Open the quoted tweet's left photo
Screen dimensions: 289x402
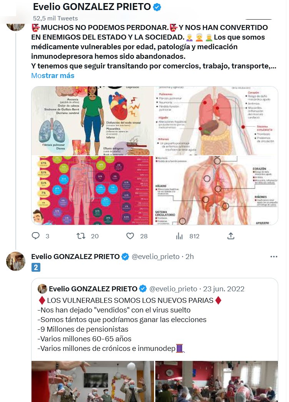(92, 381)
